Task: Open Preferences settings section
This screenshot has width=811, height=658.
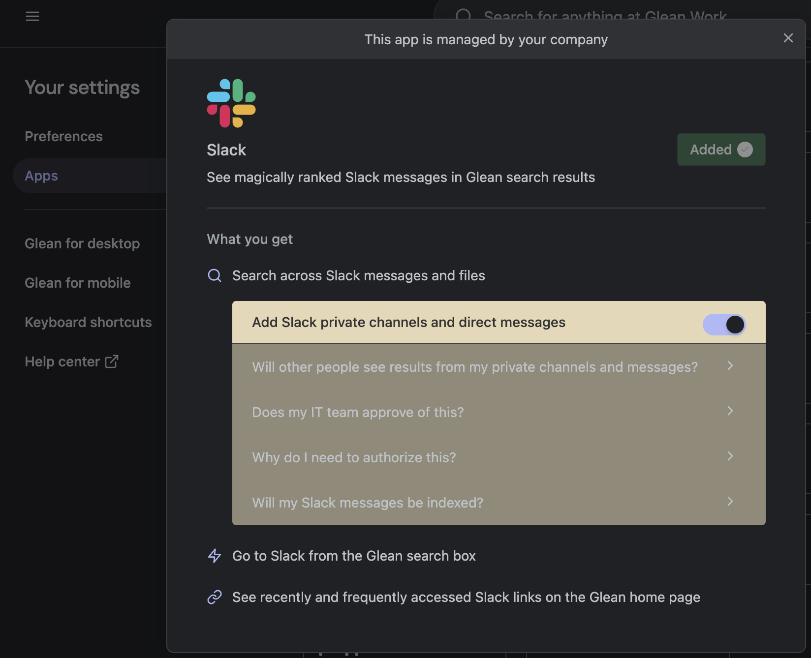Action: click(63, 136)
